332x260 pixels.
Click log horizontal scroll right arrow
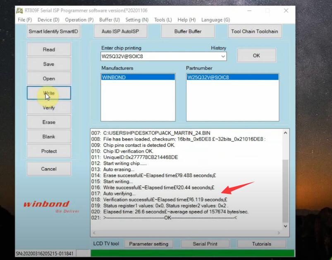click(279, 233)
